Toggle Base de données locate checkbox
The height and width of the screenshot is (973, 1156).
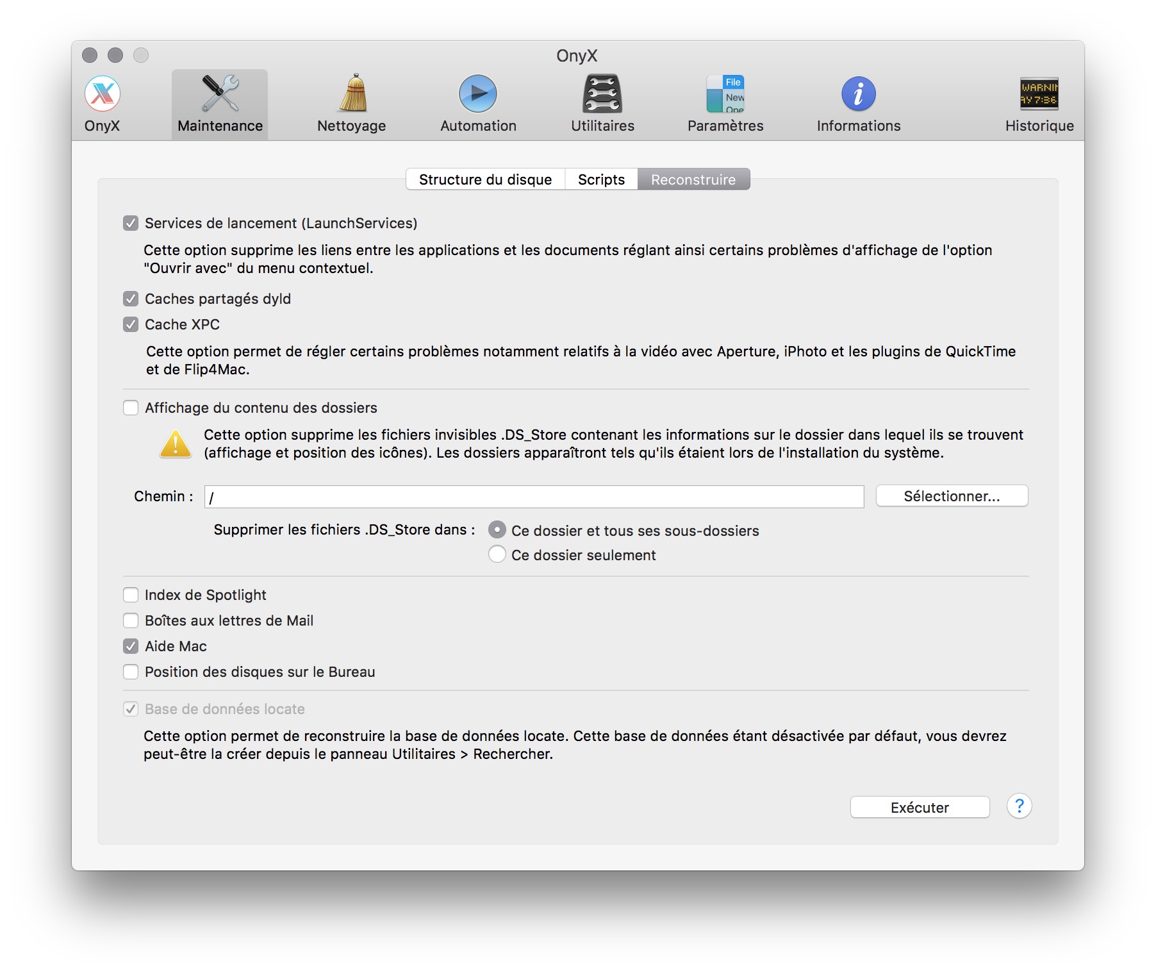[131, 709]
